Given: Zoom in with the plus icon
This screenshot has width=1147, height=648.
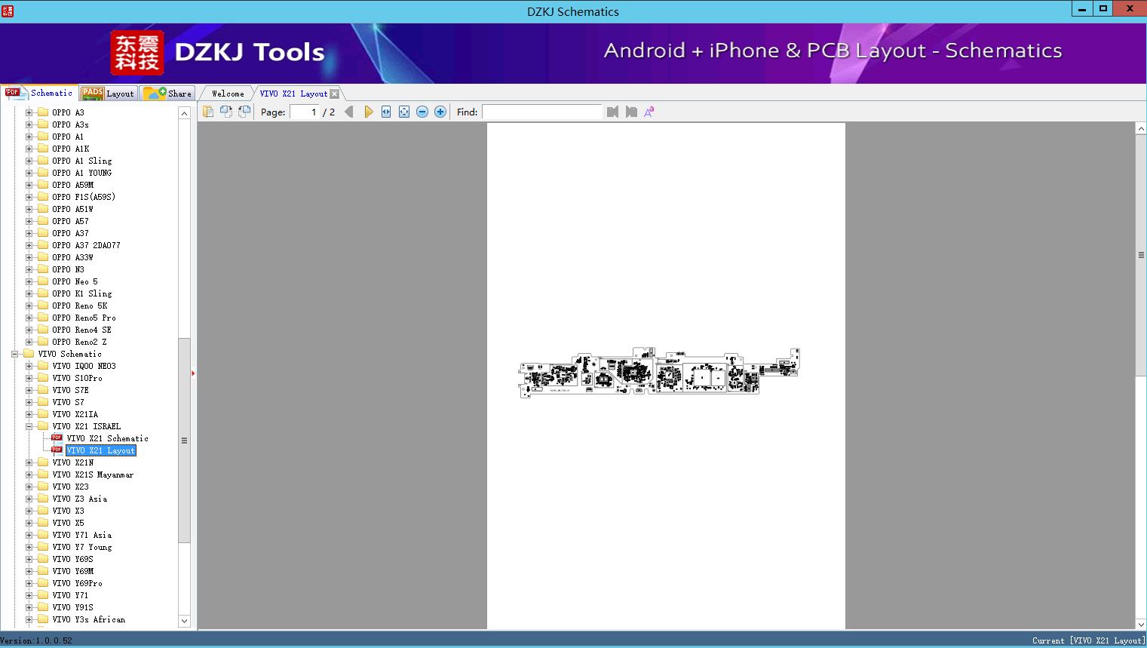Looking at the screenshot, I should [440, 112].
